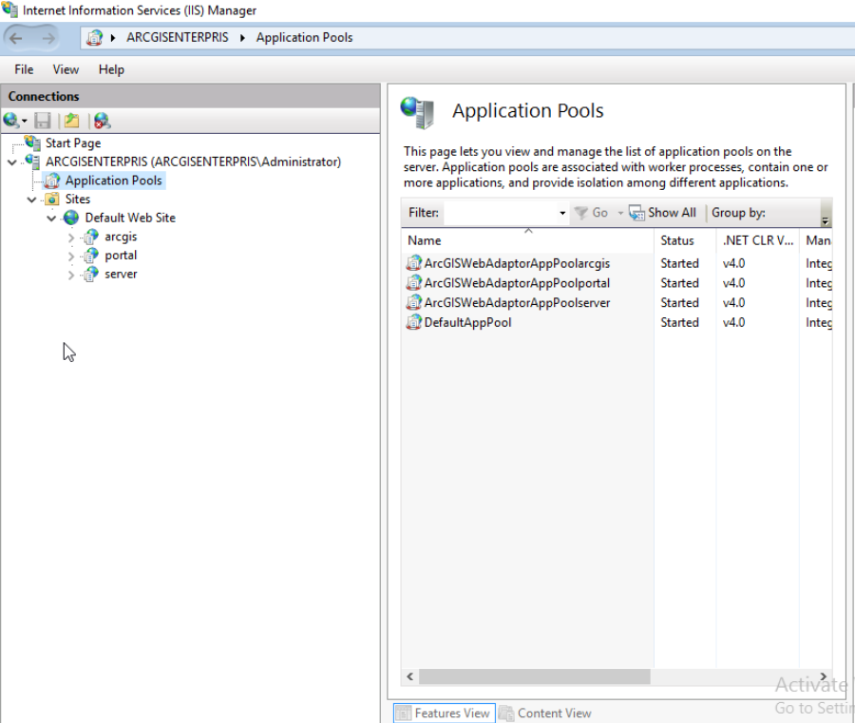Click the Default Web Site globe icon
Viewport: 855px width, 723px height.
(71, 218)
